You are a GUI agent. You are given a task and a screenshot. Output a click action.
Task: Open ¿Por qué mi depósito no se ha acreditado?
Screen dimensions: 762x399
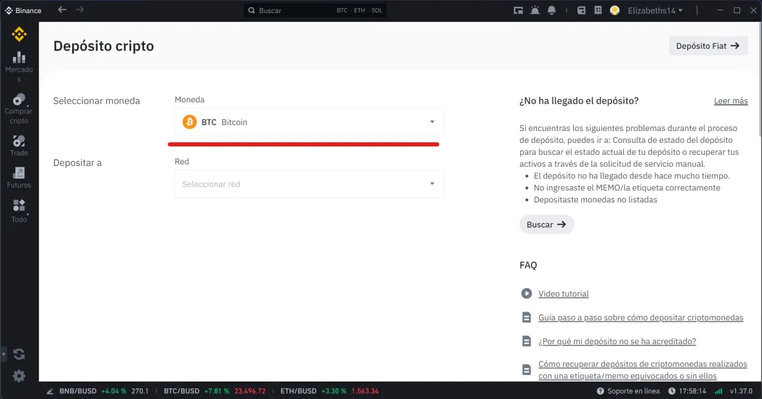pyautogui.click(x=617, y=341)
